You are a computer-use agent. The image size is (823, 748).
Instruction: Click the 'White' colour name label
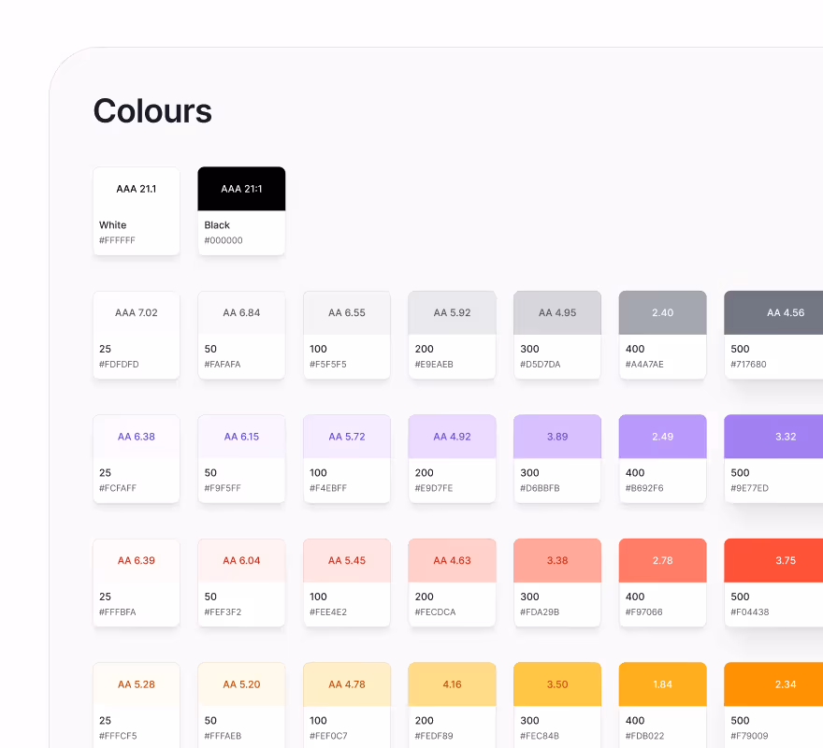pos(113,224)
